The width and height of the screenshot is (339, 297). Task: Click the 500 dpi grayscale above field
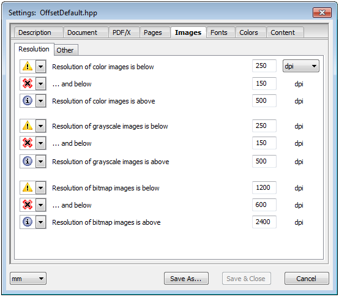[x=264, y=161]
